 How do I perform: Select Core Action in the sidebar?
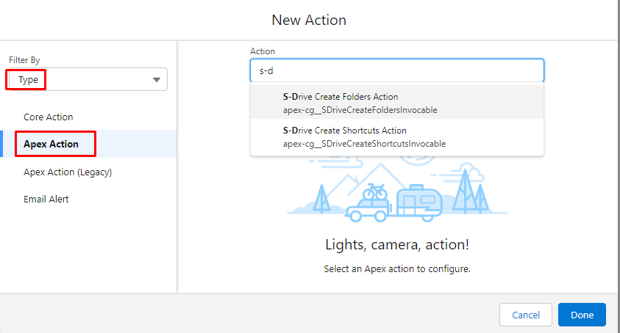[x=49, y=117]
